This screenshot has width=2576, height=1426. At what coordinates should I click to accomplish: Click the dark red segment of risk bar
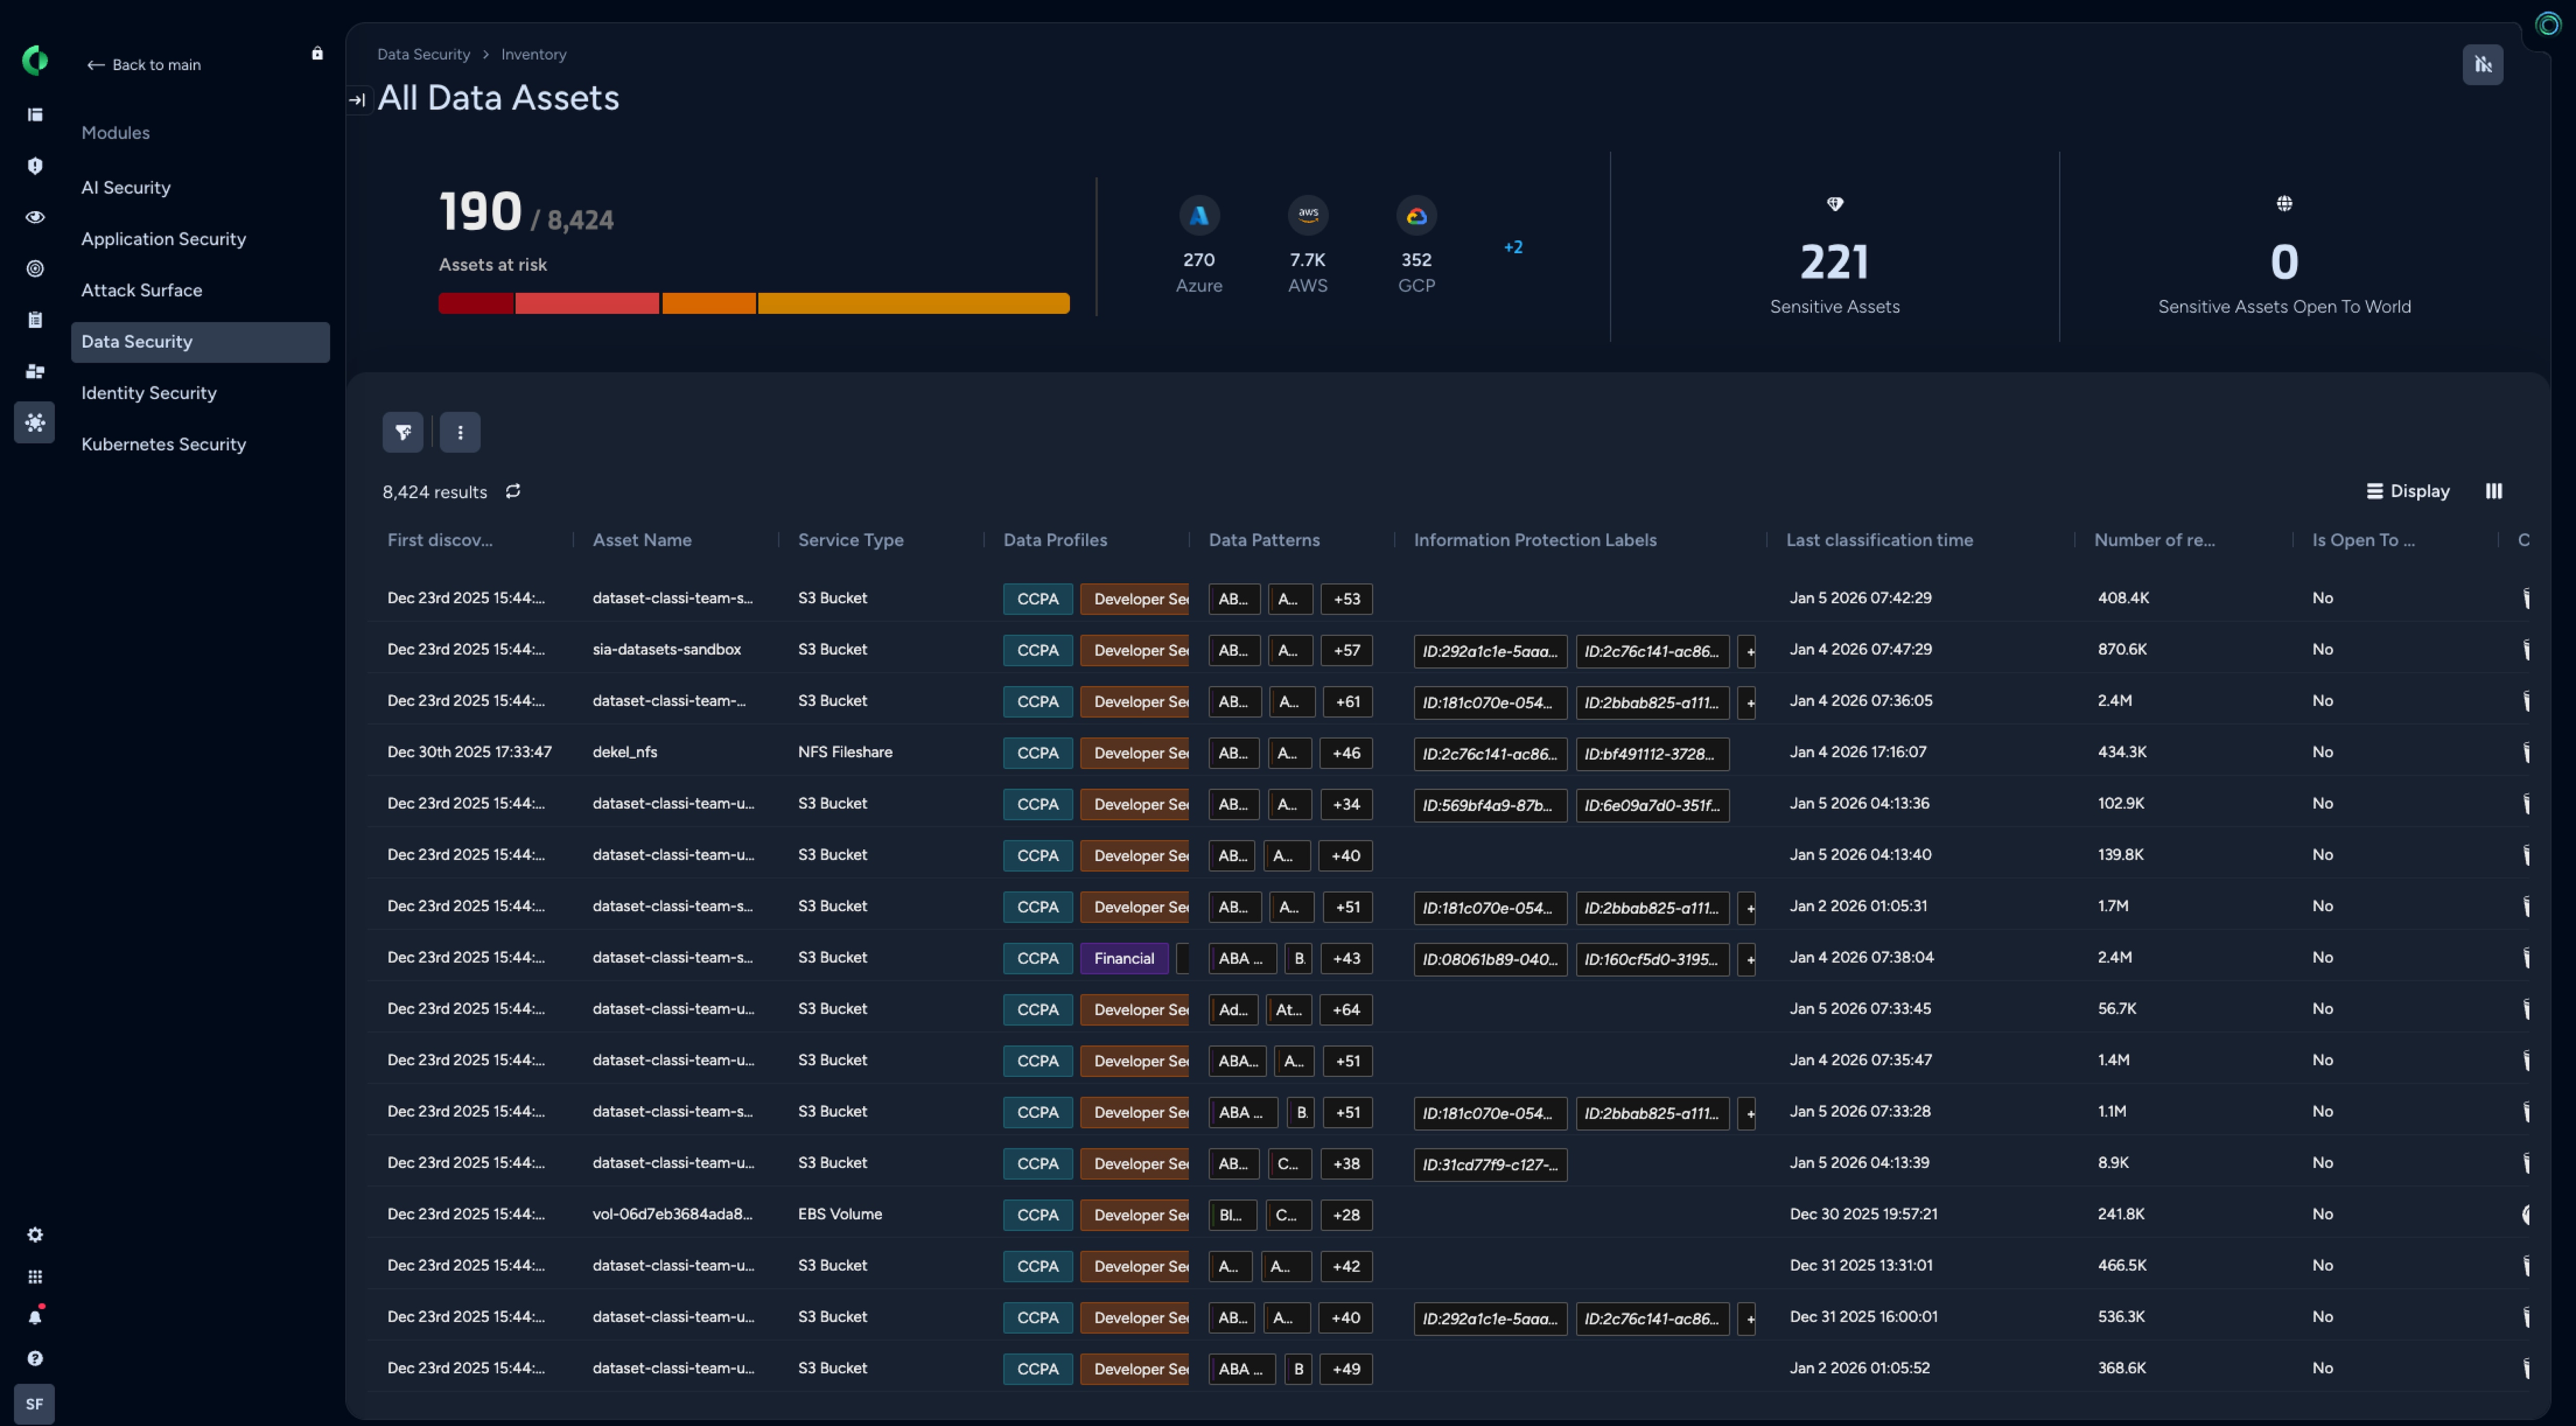click(476, 303)
